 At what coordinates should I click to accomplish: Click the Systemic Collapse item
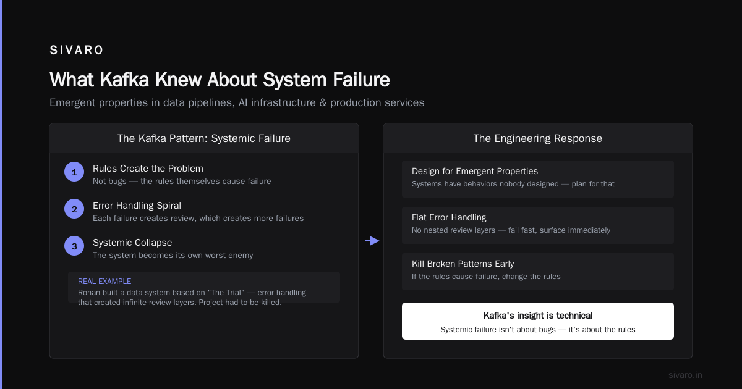173,248
